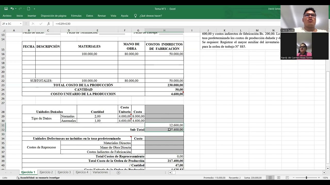Screen dimensions: 330x185
Task: Select row 22 header
Action: point(3,81)
